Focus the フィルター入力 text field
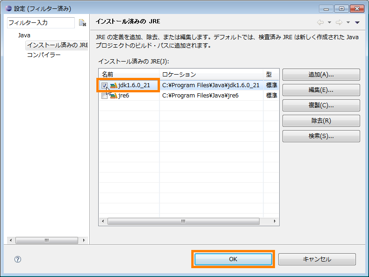 tap(41, 23)
